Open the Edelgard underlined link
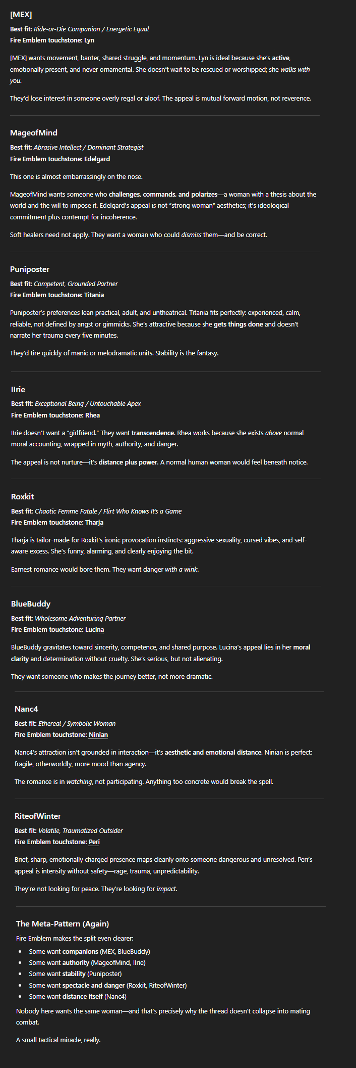 (x=97, y=159)
